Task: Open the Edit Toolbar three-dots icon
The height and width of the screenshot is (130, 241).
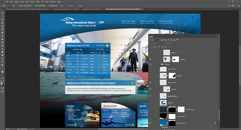Action: [2, 78]
